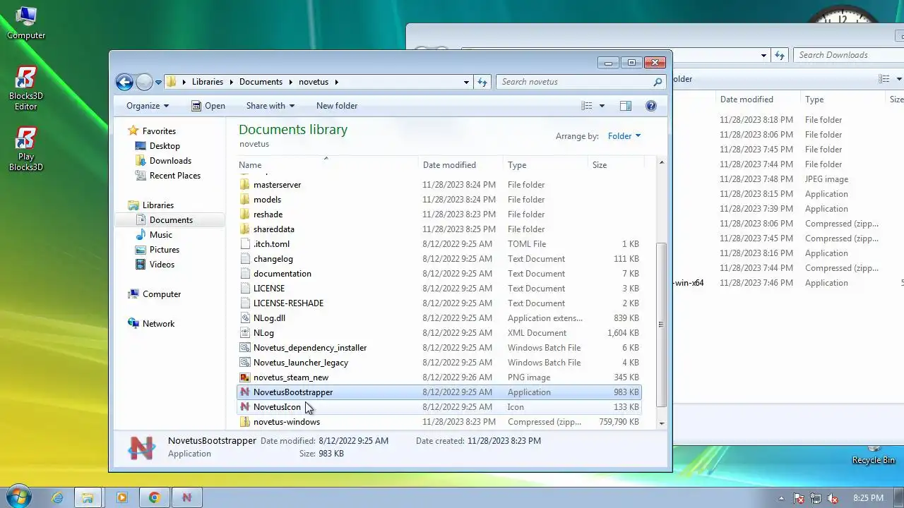Click Documents in the address breadcrumb

(x=261, y=82)
